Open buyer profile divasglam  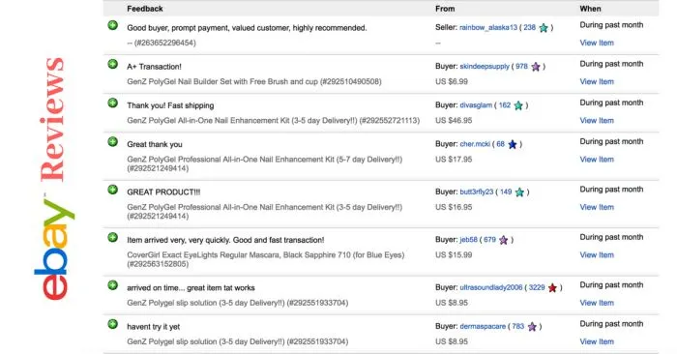(x=476, y=105)
